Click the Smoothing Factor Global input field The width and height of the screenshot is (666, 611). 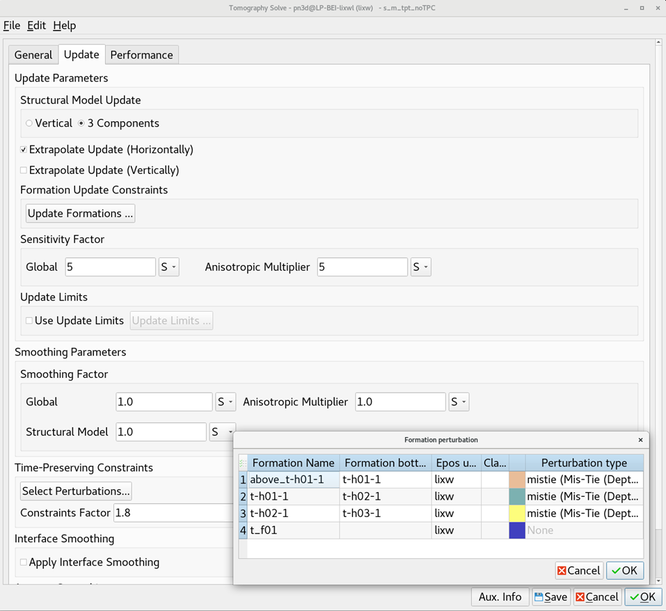pos(164,402)
